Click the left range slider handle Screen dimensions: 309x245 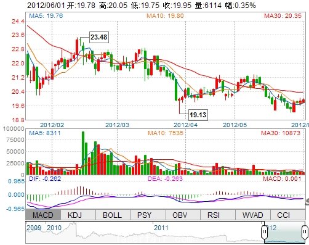pyautogui.click(x=265, y=231)
